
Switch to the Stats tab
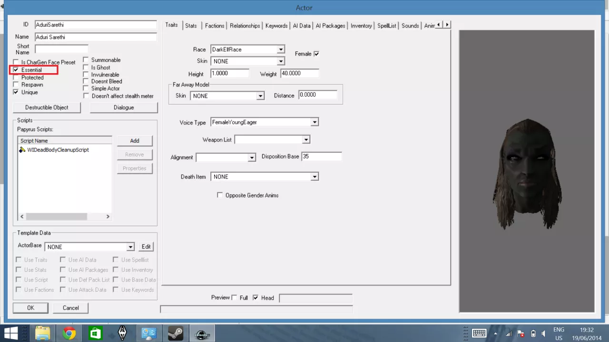coord(191,26)
